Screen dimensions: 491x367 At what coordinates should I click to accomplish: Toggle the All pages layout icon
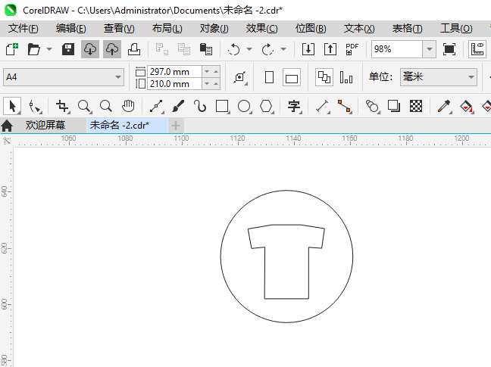tap(324, 77)
